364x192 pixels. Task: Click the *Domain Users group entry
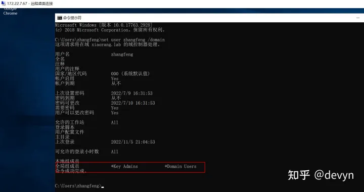pos(180,166)
